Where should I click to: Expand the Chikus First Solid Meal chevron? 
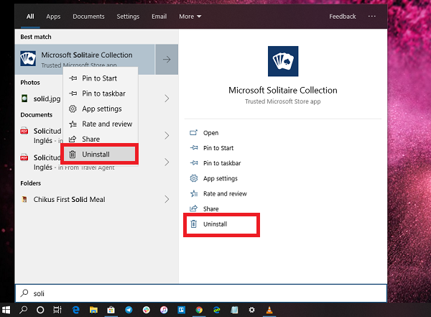(x=167, y=199)
